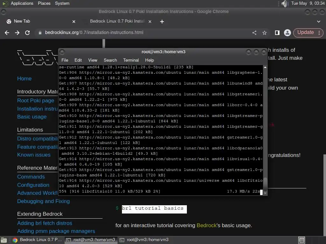This screenshot has height=244, width=326.
Task: Open the Feature compatibility link
Action: (38, 147)
